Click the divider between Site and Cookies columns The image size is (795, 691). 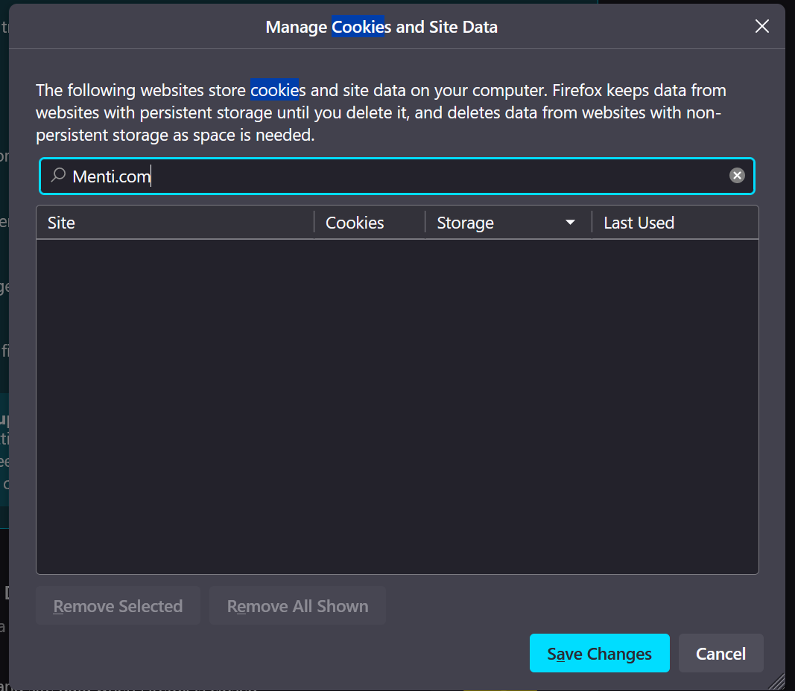(x=314, y=222)
